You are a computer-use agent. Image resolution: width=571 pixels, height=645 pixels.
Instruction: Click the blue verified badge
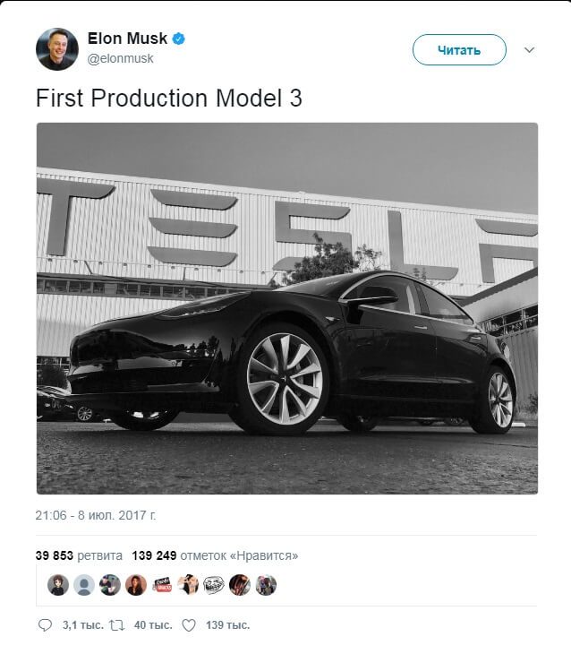179,39
